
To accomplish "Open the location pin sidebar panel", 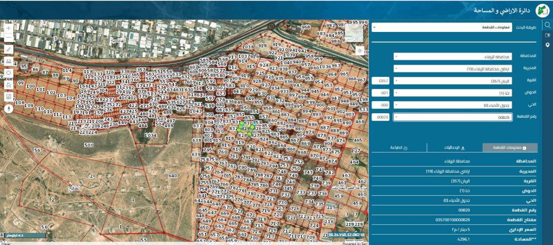I will (547, 45).
